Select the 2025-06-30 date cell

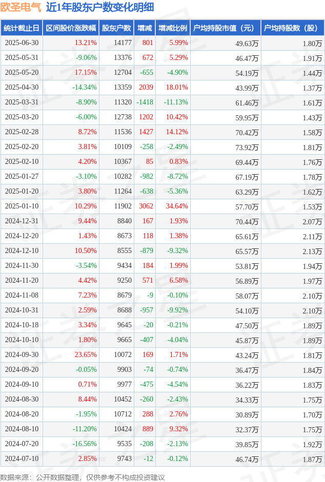click(22, 43)
